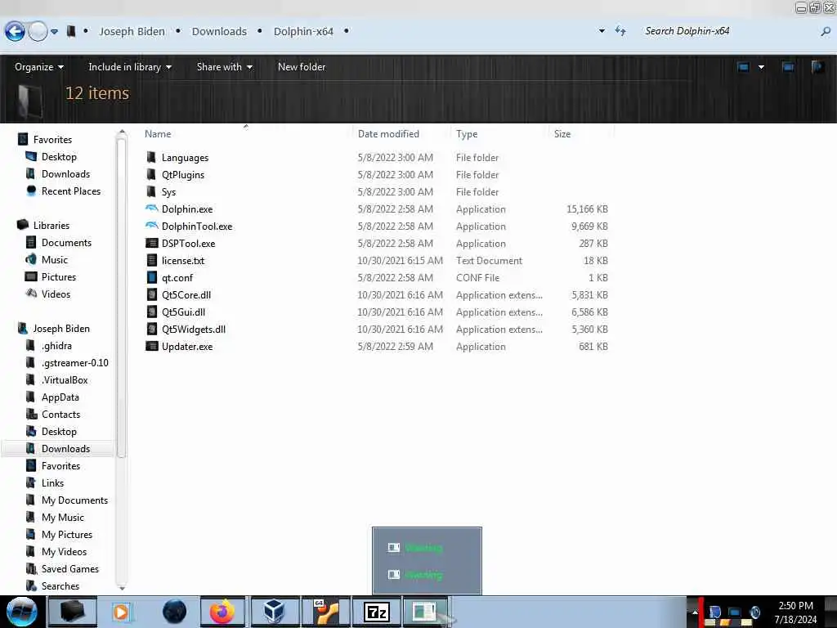
Task: Click the Windows Start orb
Action: click(x=22, y=612)
